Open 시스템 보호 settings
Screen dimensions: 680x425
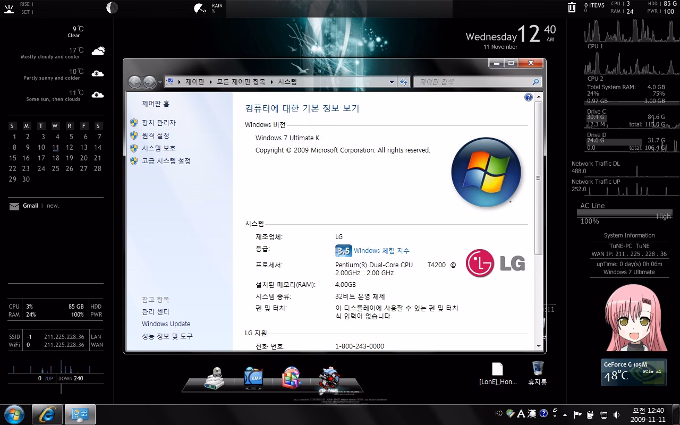(158, 148)
